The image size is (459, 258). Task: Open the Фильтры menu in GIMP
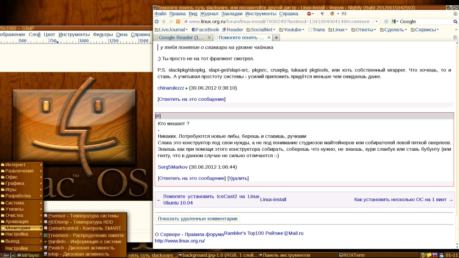click(103, 34)
